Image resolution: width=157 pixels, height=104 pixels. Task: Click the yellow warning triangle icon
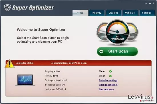point(10,64)
